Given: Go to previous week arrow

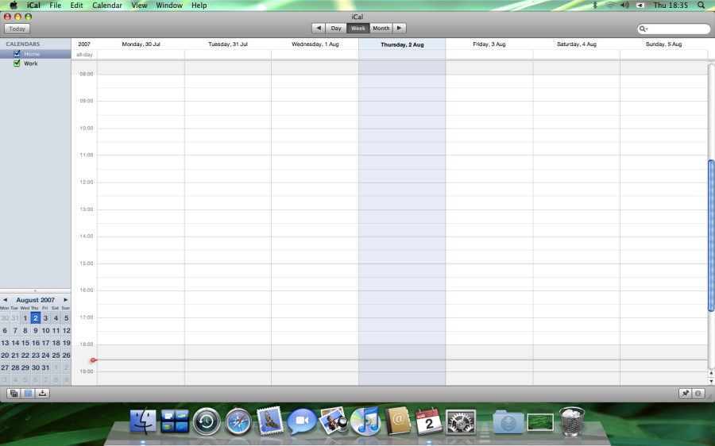Looking at the screenshot, I should pyautogui.click(x=319, y=29).
